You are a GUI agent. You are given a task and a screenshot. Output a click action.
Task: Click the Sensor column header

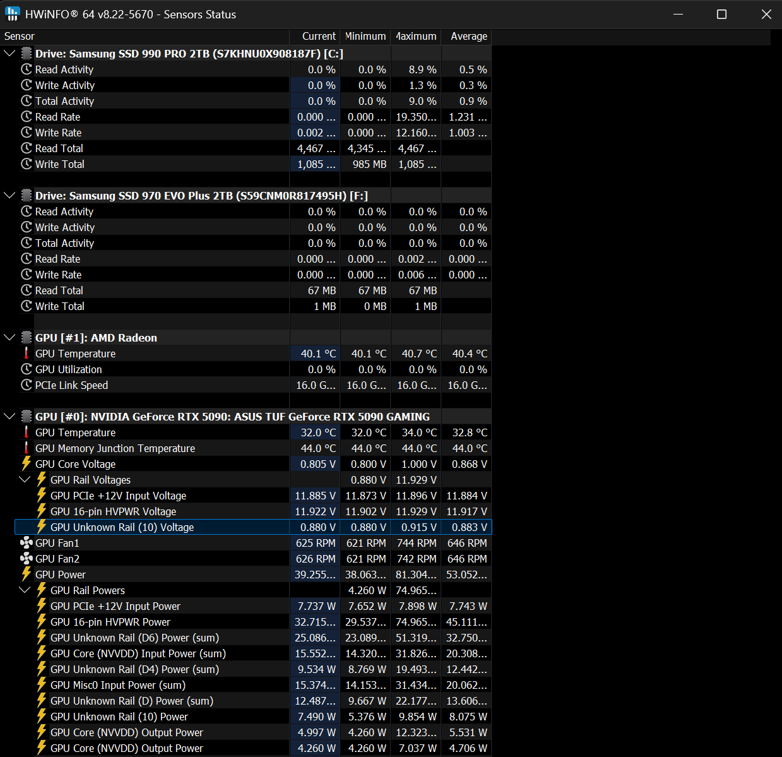[x=20, y=37]
